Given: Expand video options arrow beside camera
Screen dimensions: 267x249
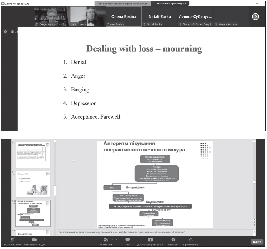Looking at the screenshot, I should tap(45, 239).
